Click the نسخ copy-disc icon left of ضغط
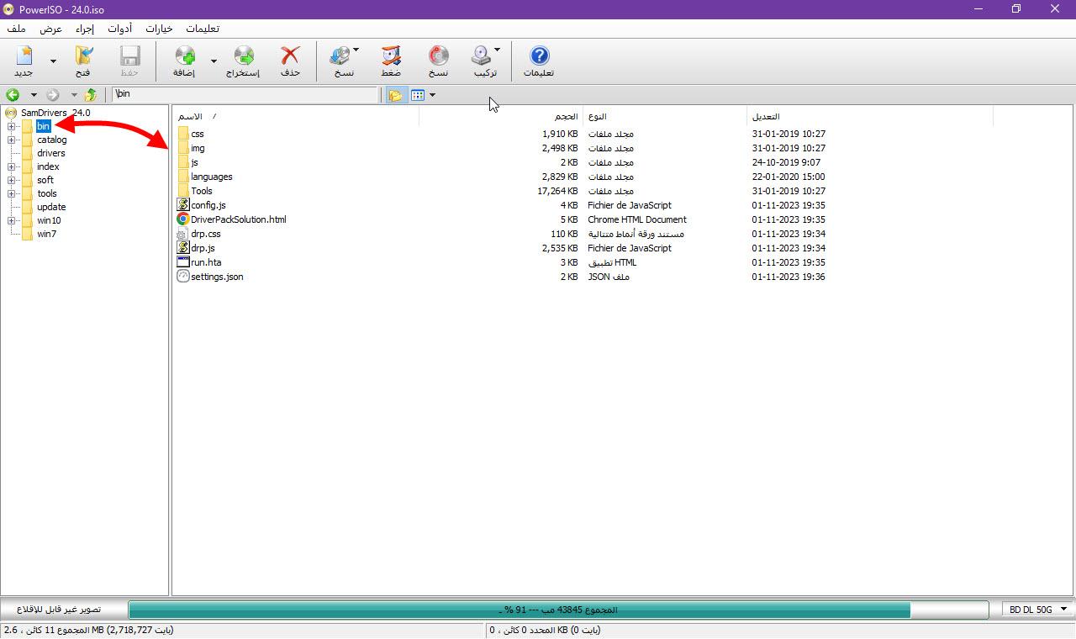 coord(340,56)
